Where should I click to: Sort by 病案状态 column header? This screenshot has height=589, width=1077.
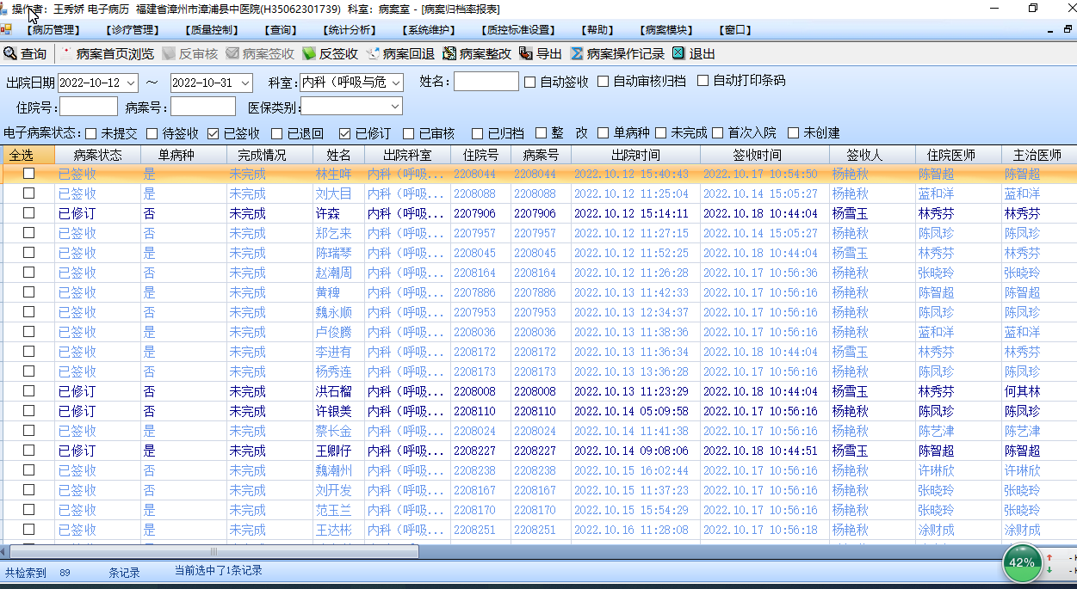(97, 156)
